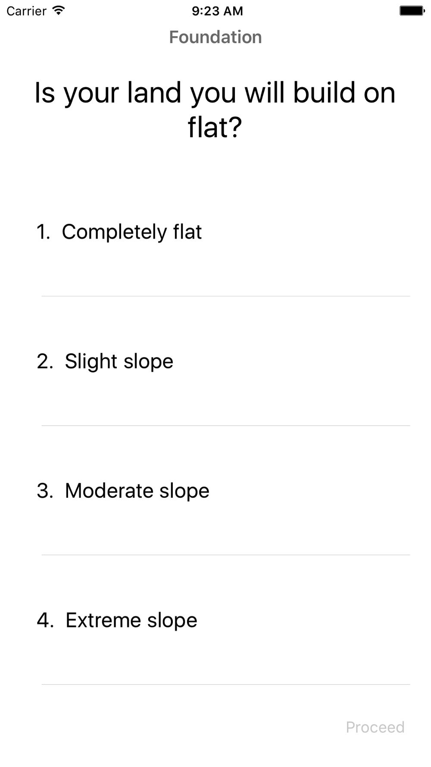This screenshot has width=431, height=767.
Task: Select the Extreme slope answer
Action: pos(215,620)
